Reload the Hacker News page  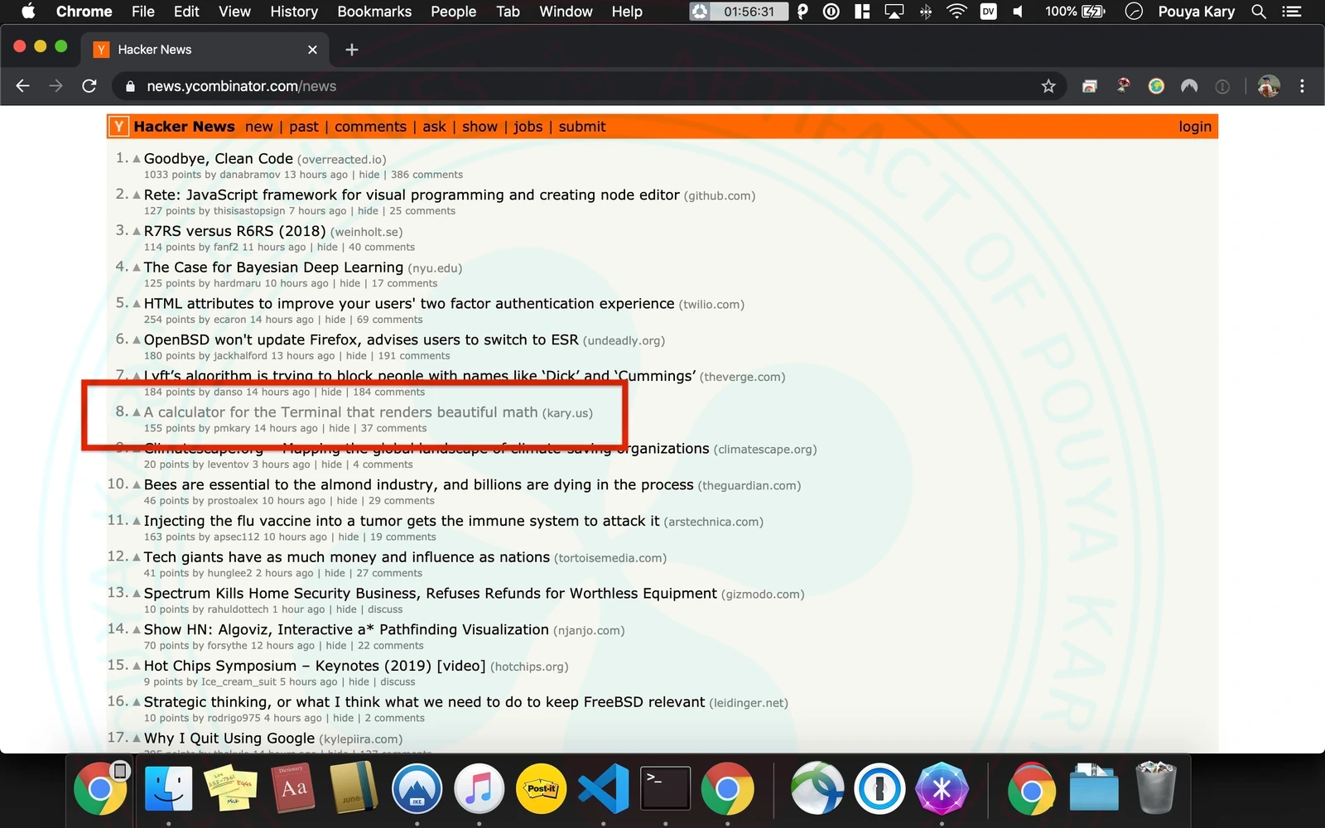pyautogui.click(x=89, y=86)
